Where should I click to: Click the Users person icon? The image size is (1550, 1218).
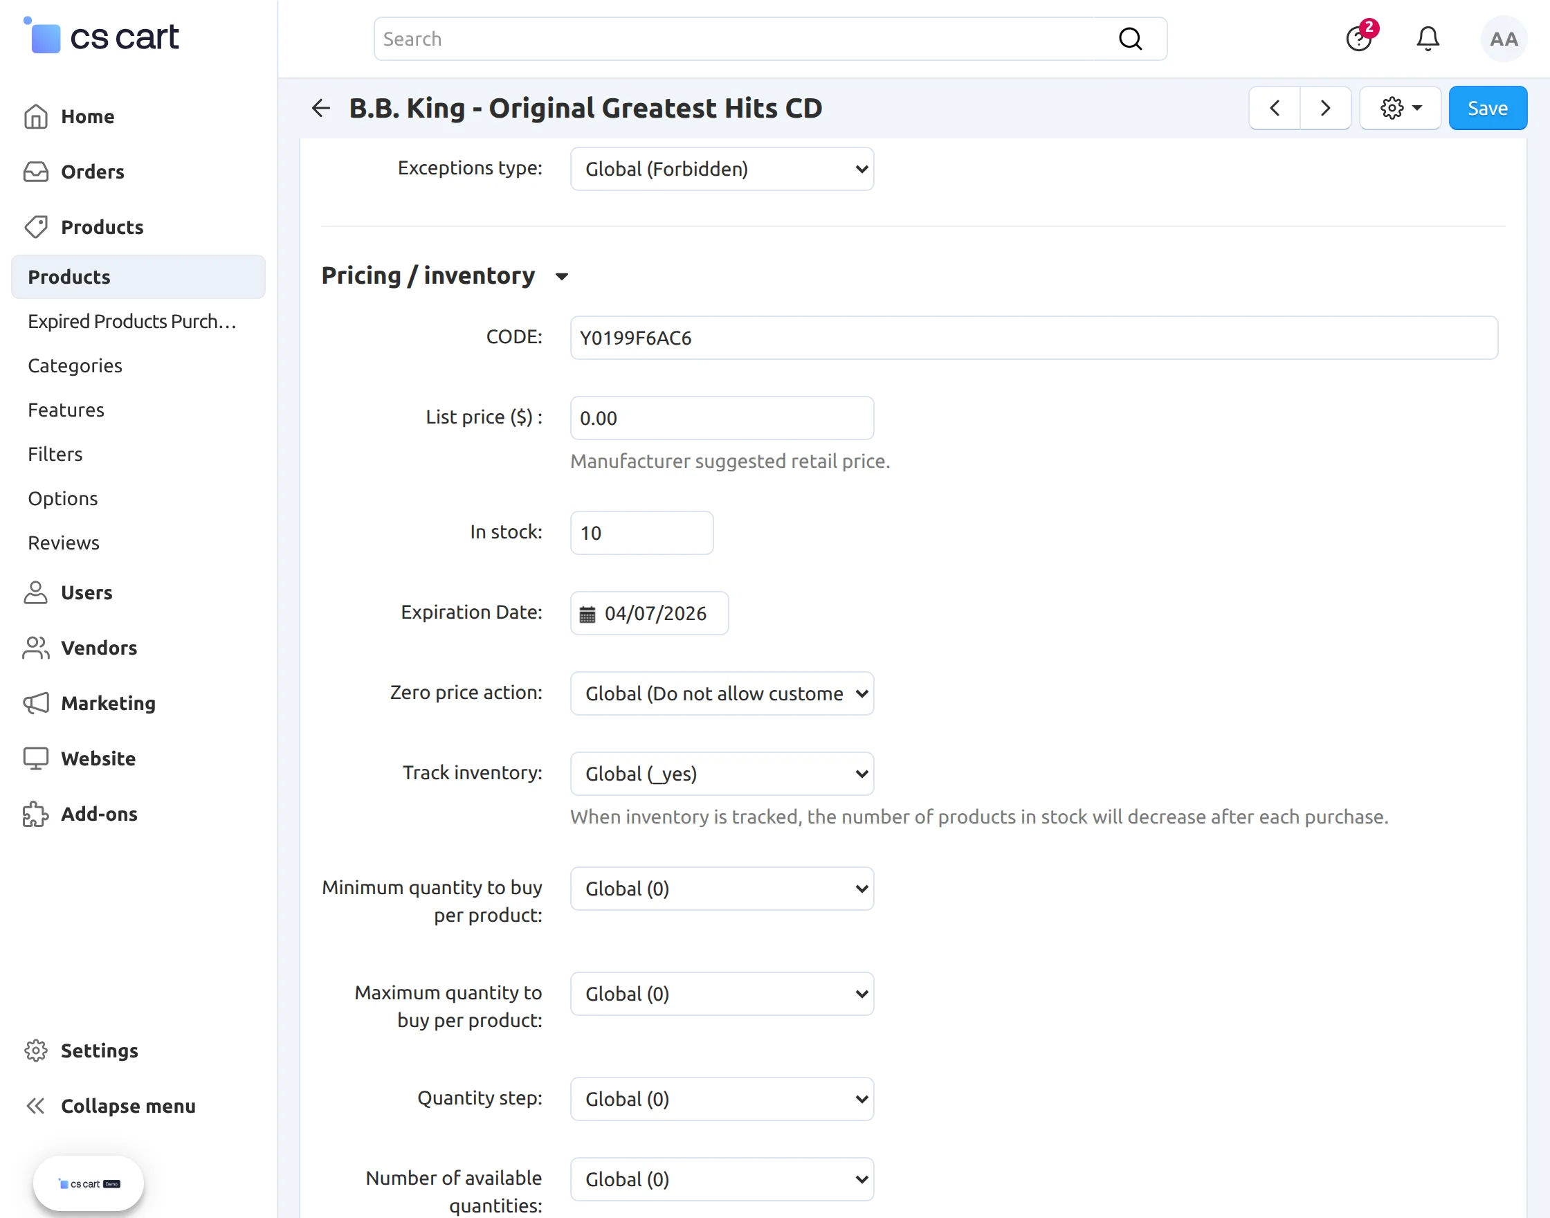click(36, 592)
